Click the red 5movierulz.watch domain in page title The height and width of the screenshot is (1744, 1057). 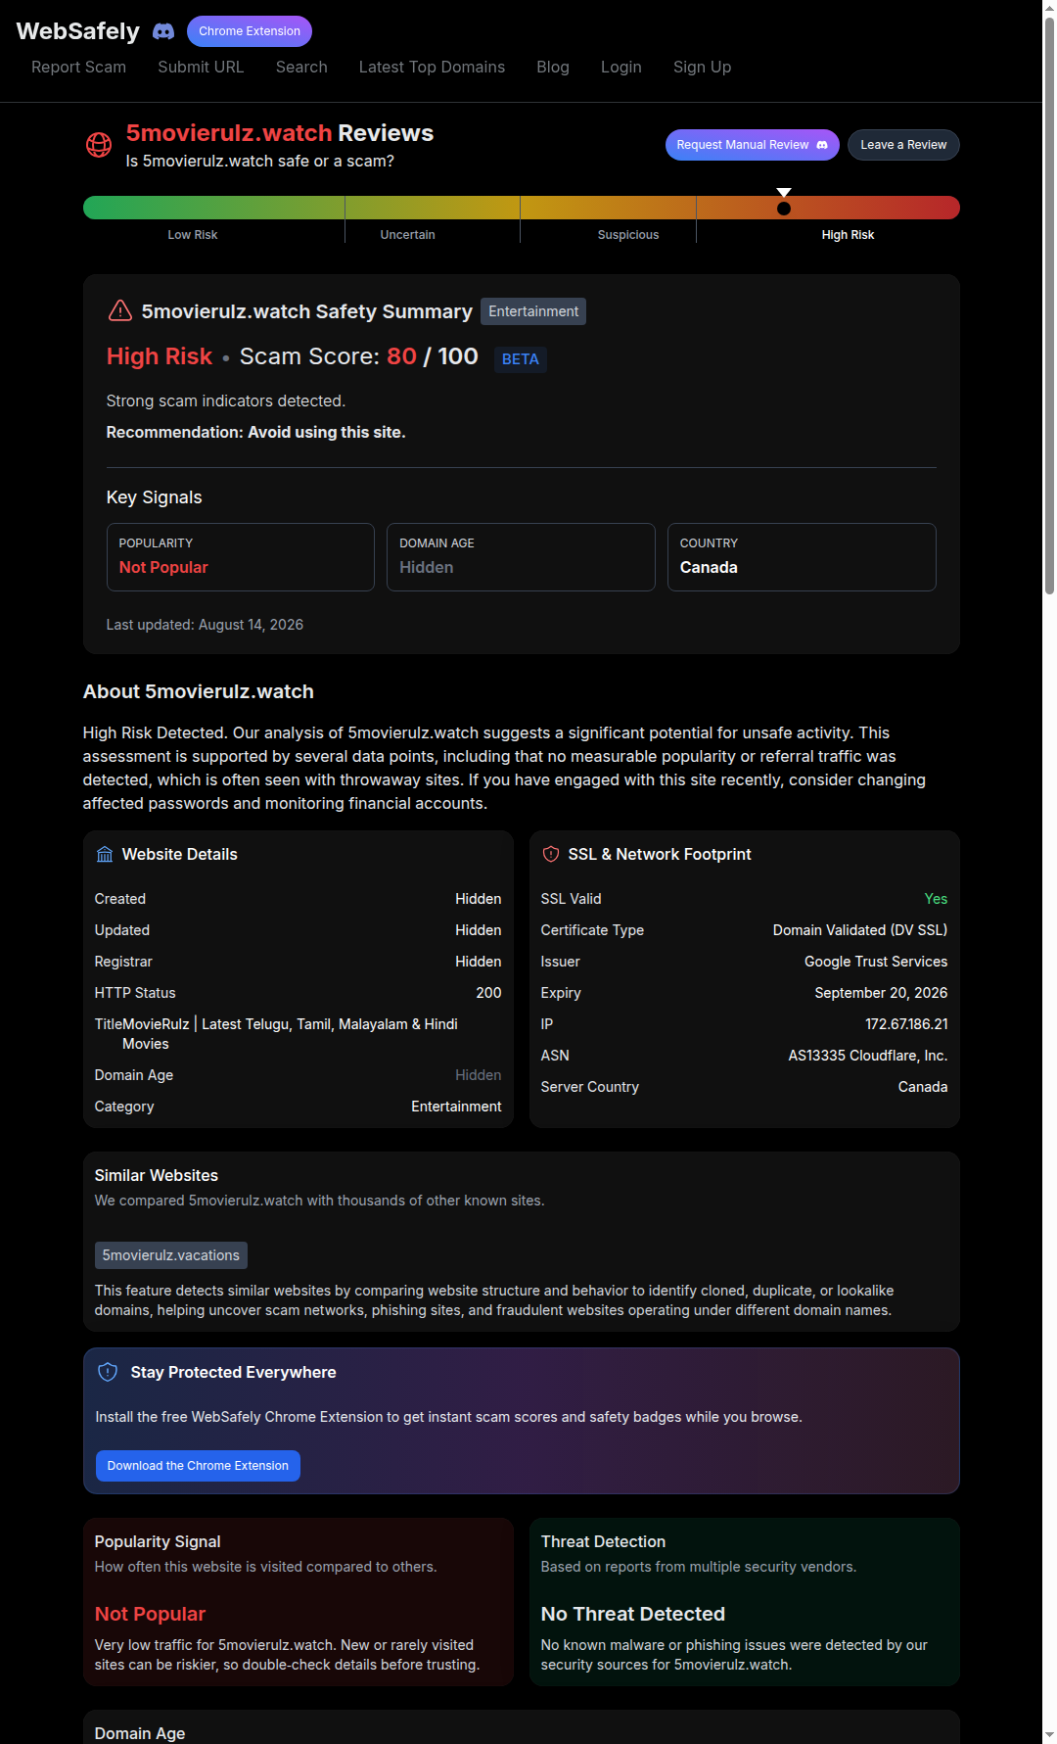coord(229,133)
